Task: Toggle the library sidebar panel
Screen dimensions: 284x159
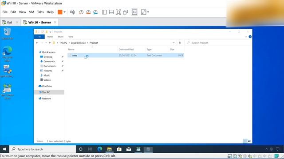Action: (x=104, y=12)
